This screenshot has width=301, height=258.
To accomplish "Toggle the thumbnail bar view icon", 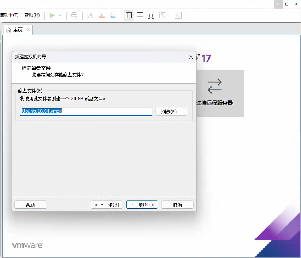I will (140, 15).
